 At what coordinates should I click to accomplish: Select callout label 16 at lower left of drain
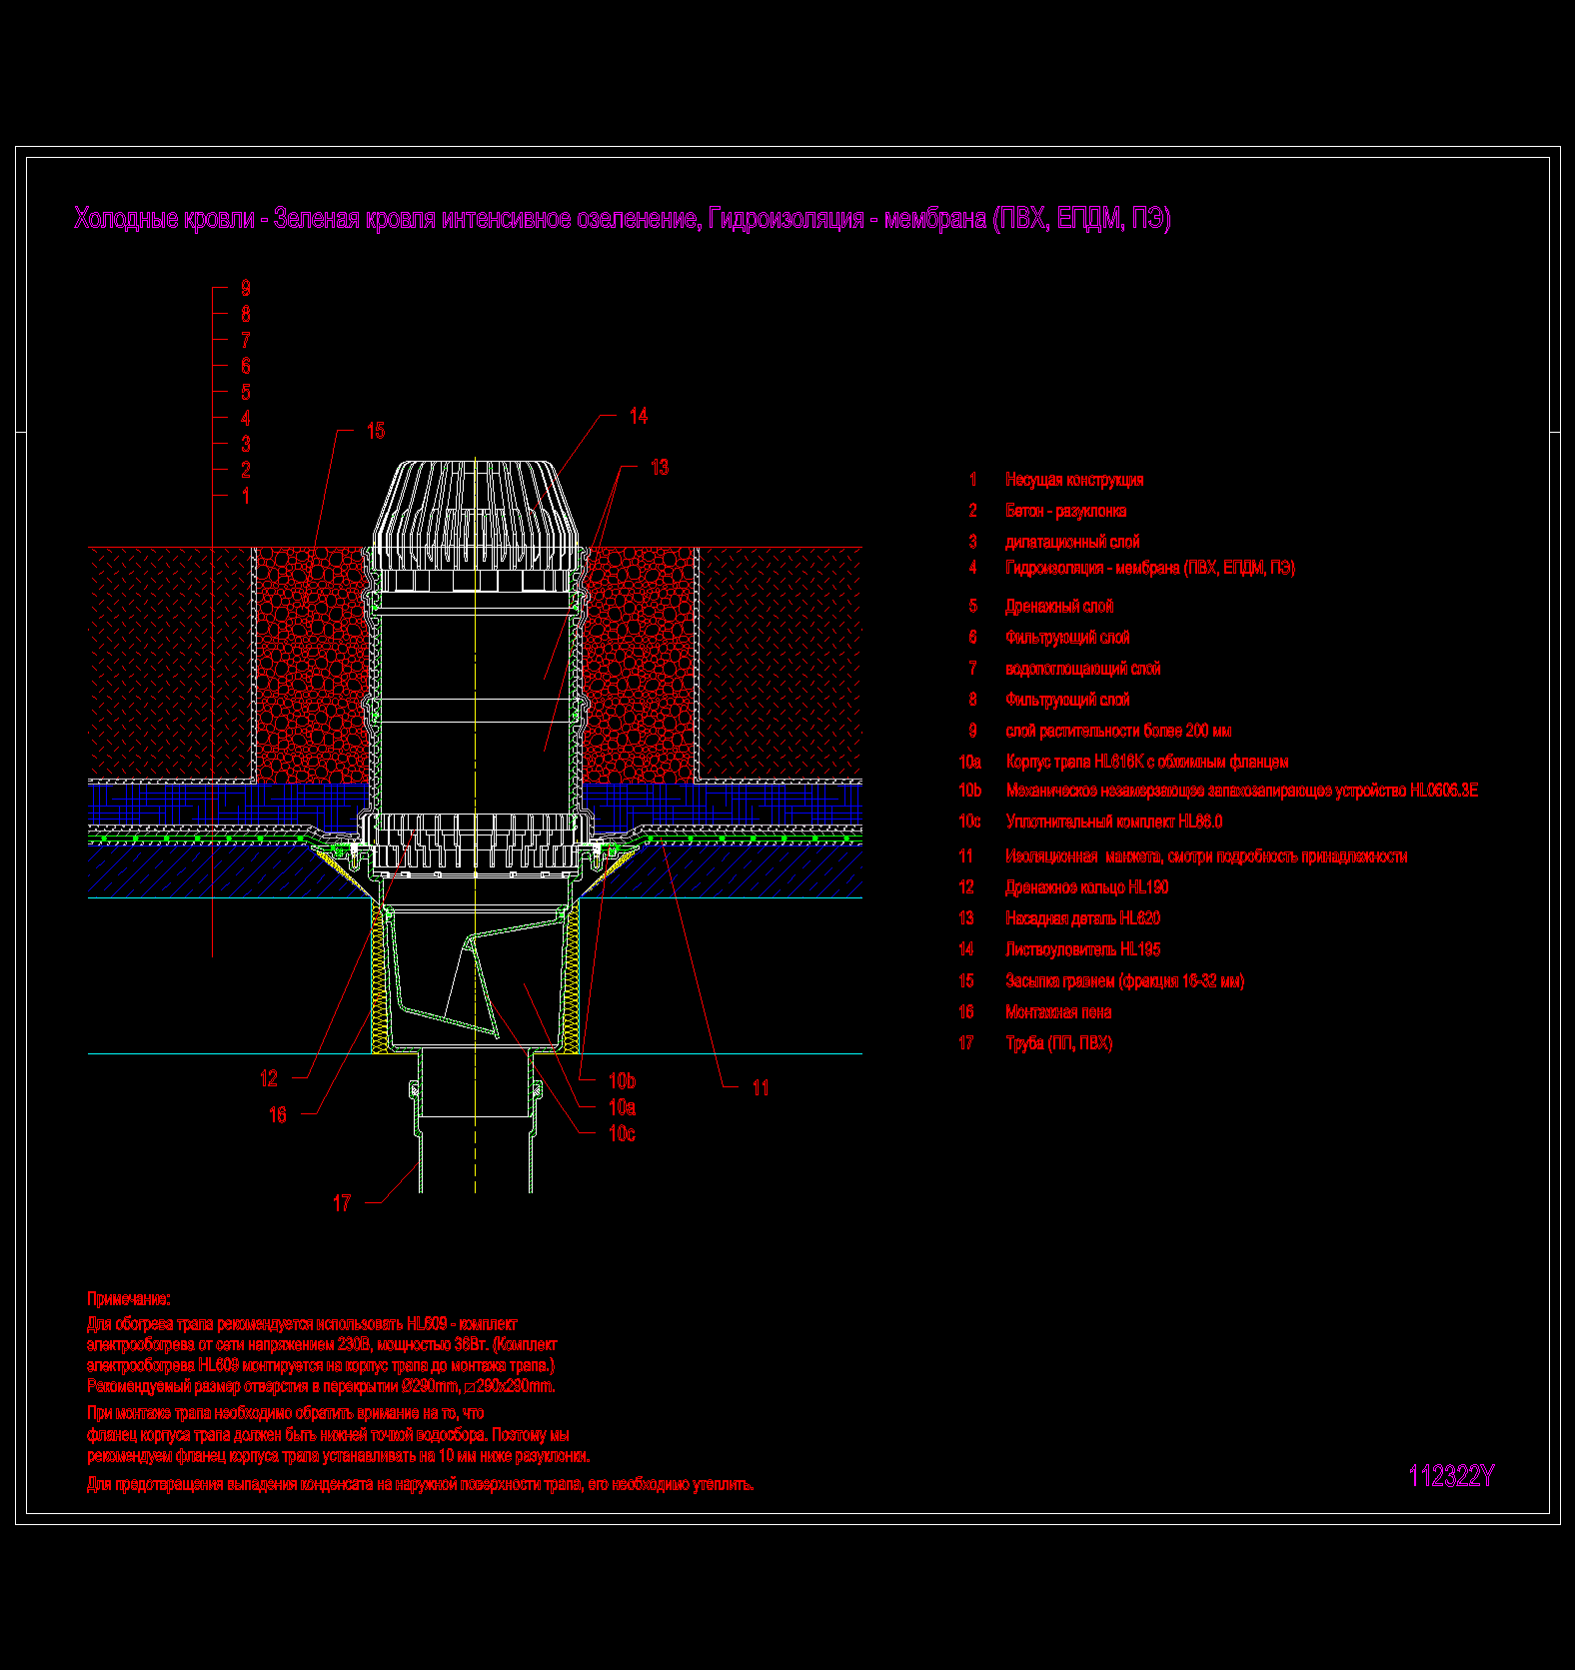click(278, 1114)
